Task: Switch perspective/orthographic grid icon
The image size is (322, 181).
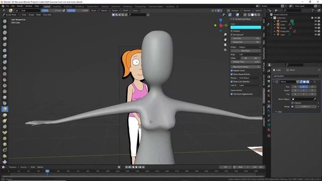Action: (225, 50)
